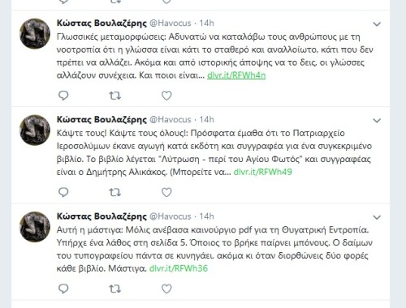Like the Κάψτε τους tweet
The image size is (406, 308).
click(166, 192)
